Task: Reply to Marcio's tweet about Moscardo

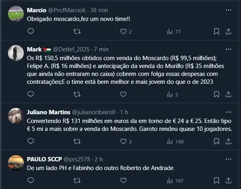Action: 31,31
